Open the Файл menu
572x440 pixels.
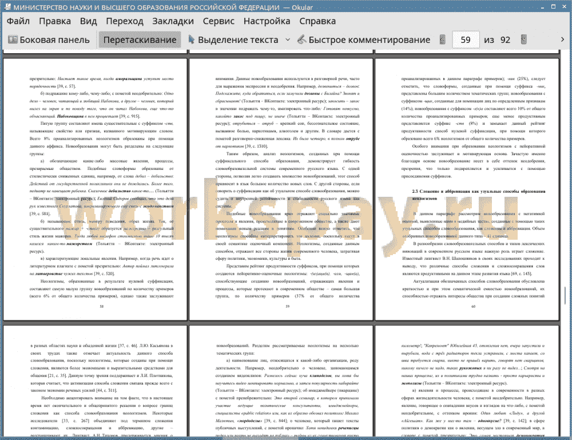click(18, 21)
